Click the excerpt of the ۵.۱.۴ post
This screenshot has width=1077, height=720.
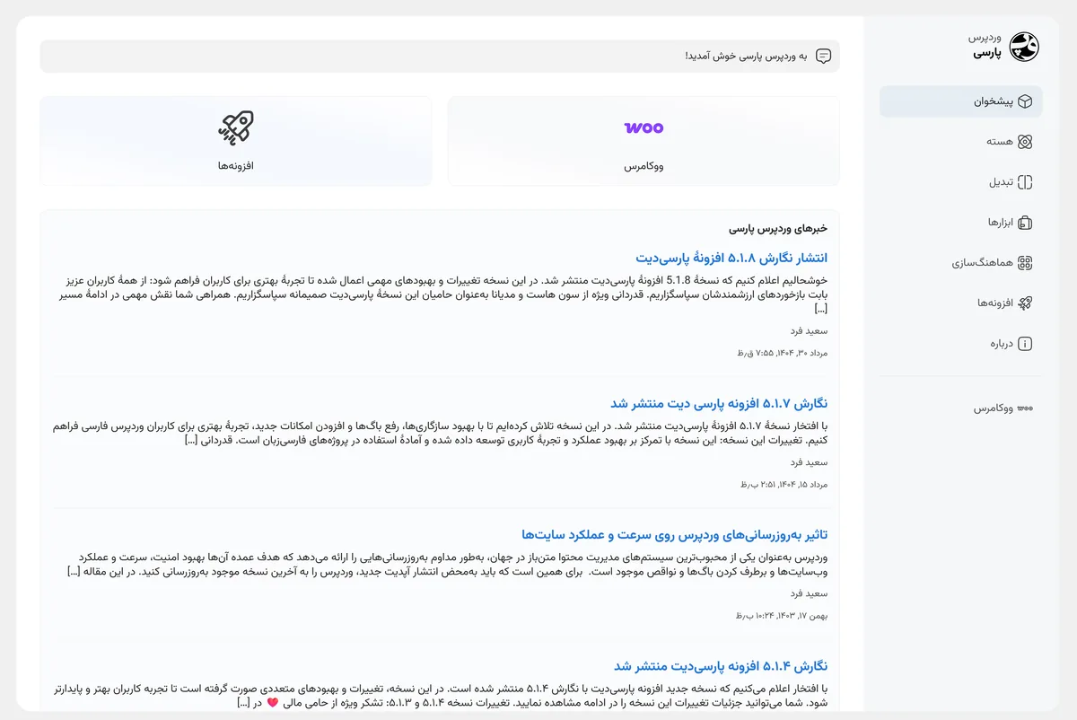click(440, 695)
